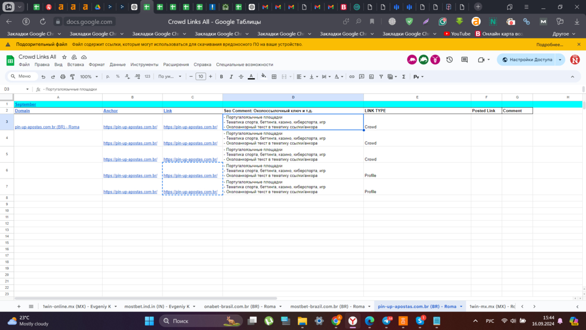
Task: Select the paint format roller tool
Action: coord(72,77)
